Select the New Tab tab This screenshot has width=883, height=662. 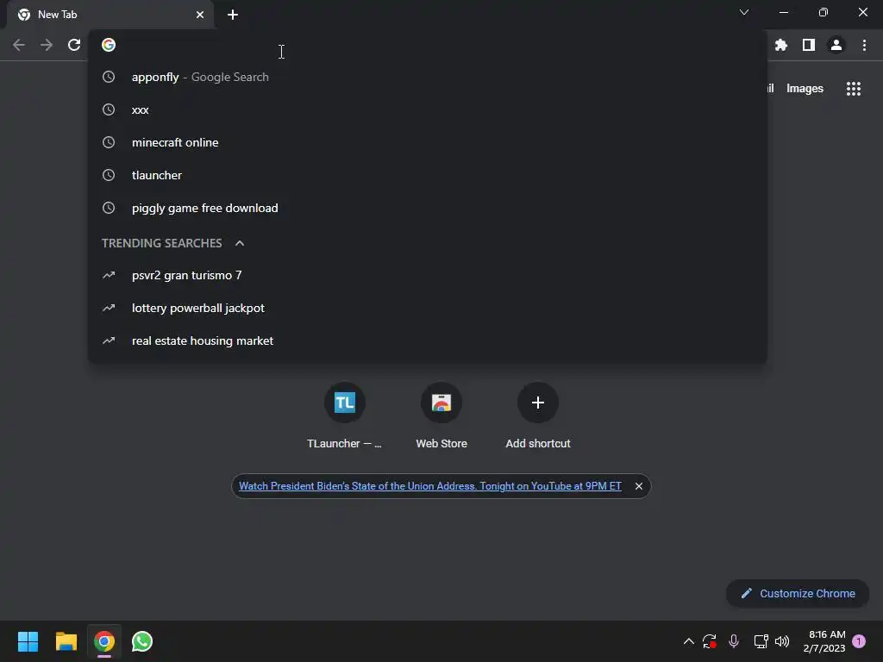(110, 15)
